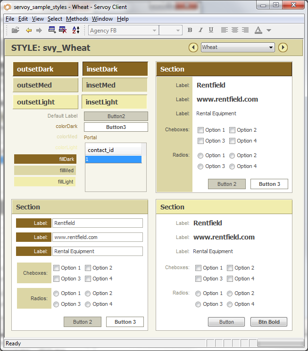The height and width of the screenshot is (351, 308).
Task: Select portal row 1
Action: (114, 160)
